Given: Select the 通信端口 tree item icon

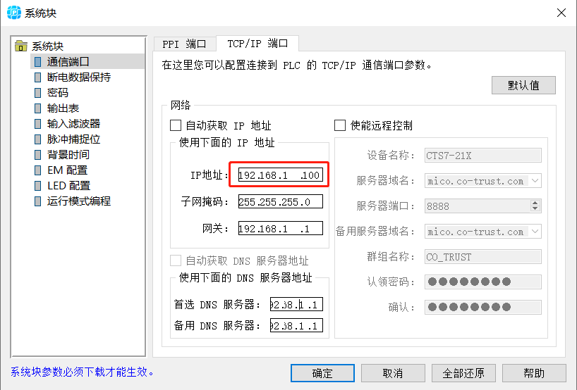Looking at the screenshot, I should [x=37, y=62].
